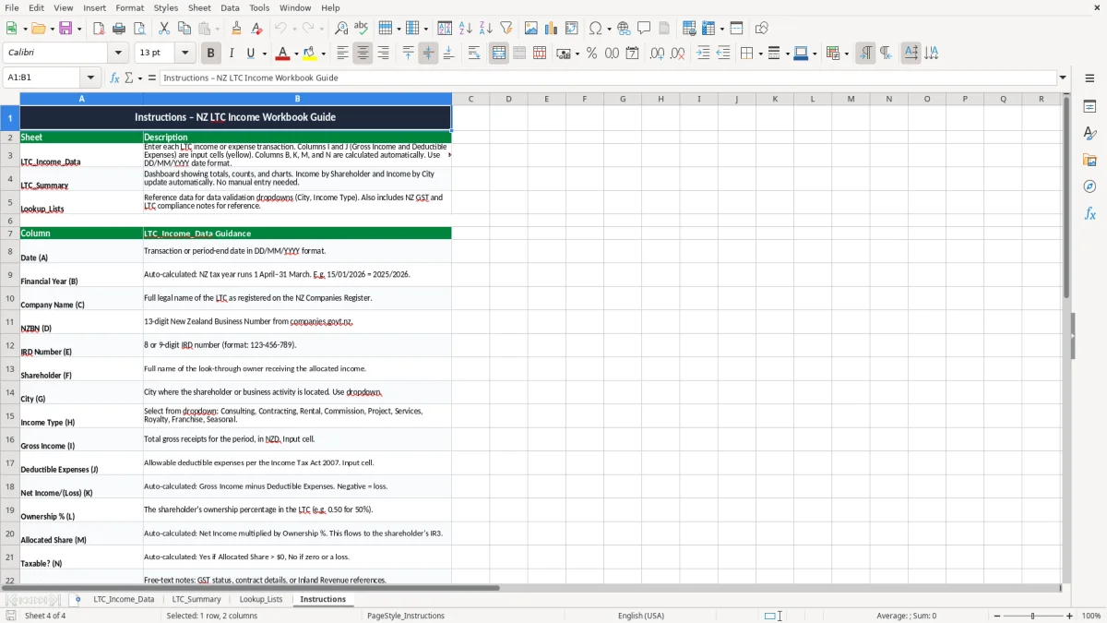Screen dimensions: 1107x623
Task: Open Font Color dropdown arrow
Action: coord(297,54)
